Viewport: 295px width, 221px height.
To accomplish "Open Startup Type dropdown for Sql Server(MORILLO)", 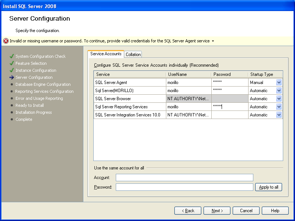I will click(279, 90).
